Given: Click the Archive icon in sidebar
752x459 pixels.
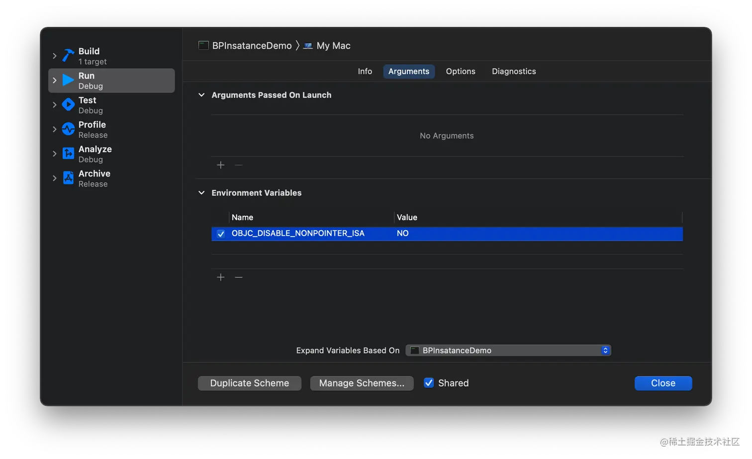Looking at the screenshot, I should click(68, 178).
